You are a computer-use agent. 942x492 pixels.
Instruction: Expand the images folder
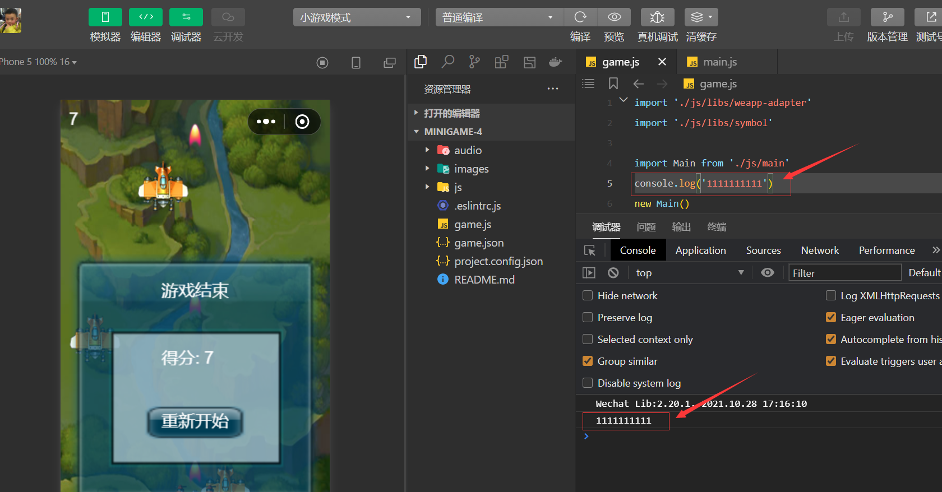pos(427,169)
